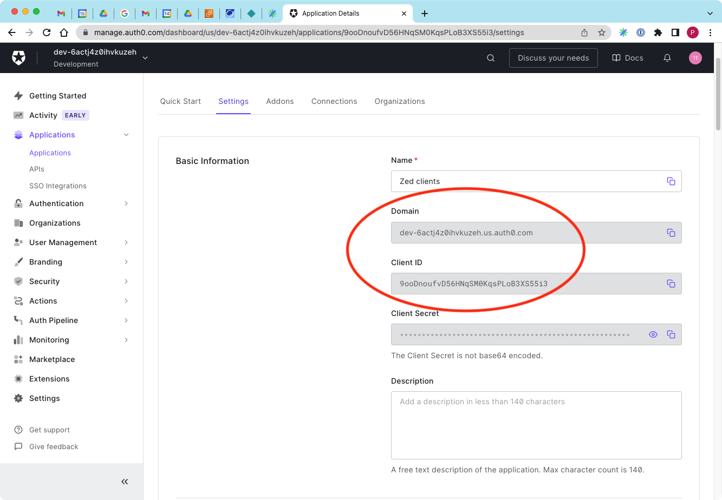Expand the Monitoring section
This screenshot has height=500, width=722.
pos(126,340)
